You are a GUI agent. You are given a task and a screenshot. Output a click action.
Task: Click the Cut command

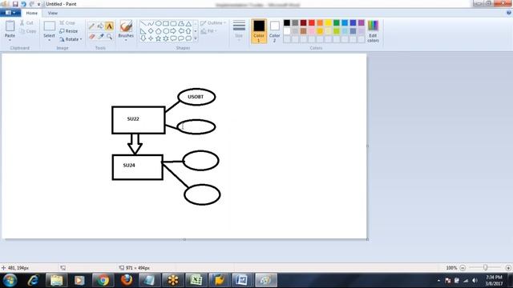pyautogui.click(x=26, y=23)
